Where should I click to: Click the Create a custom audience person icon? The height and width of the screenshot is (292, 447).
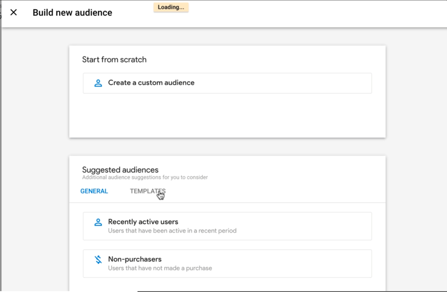click(x=98, y=83)
